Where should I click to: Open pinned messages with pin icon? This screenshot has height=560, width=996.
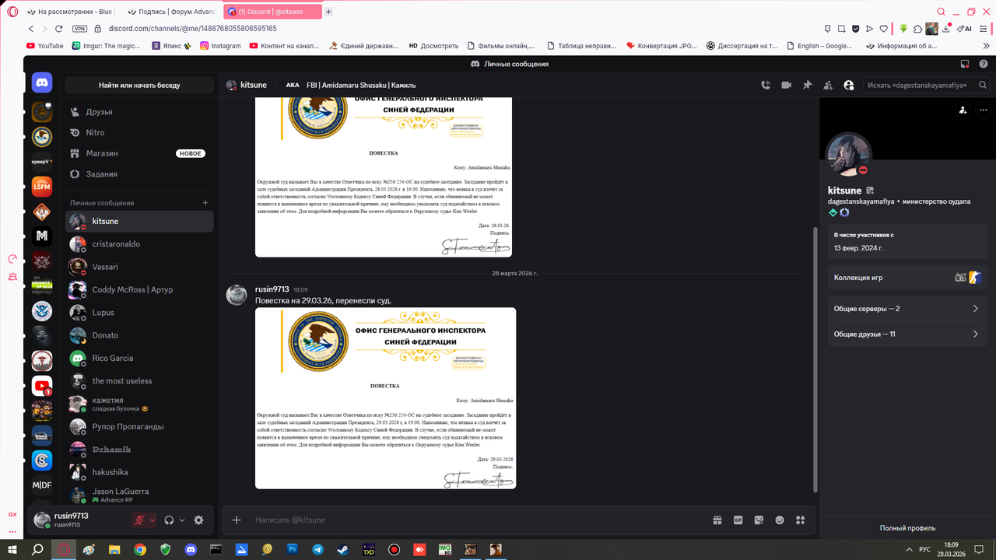click(x=808, y=85)
